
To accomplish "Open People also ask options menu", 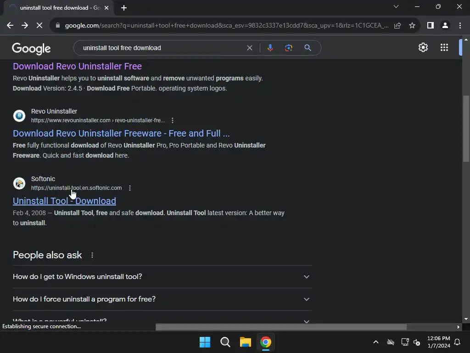I will pos(92,255).
